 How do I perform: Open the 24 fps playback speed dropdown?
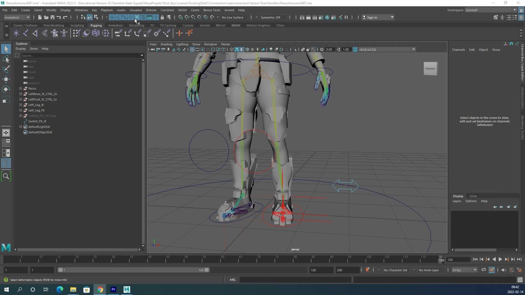point(464,270)
